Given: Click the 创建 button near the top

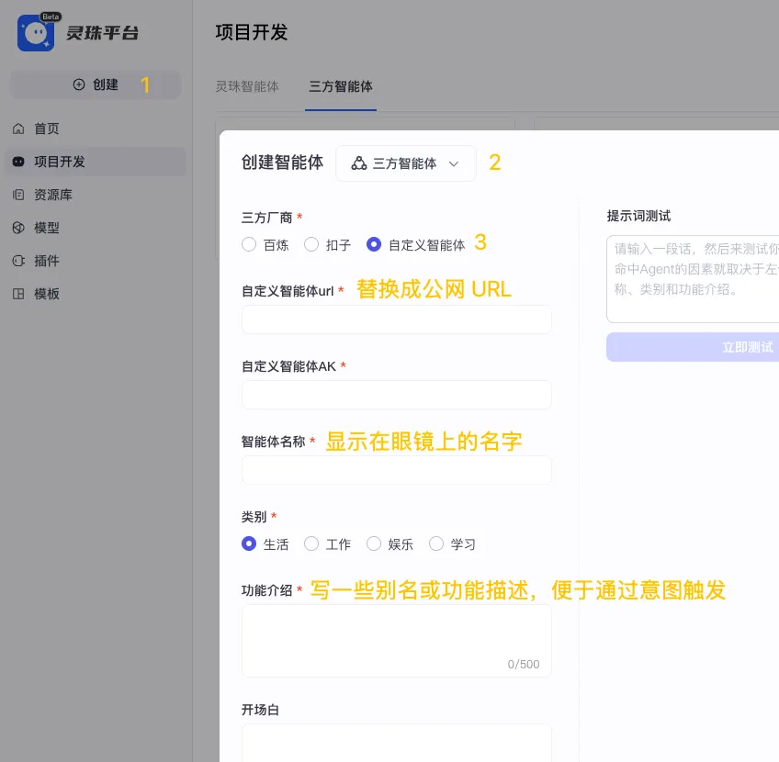Looking at the screenshot, I should pyautogui.click(x=96, y=84).
